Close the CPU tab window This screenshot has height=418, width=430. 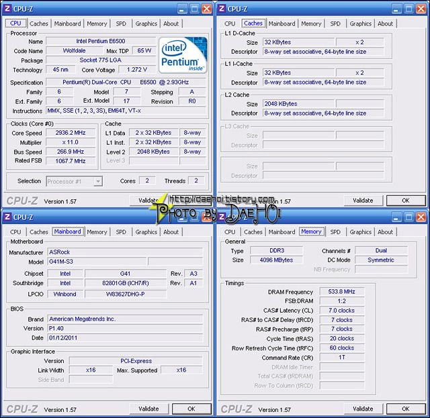coord(207,9)
